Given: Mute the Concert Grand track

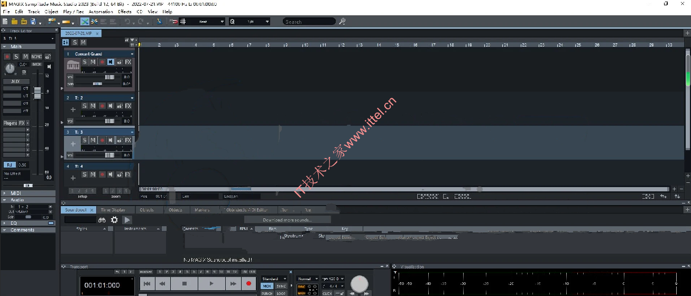Looking at the screenshot, I should pos(93,62).
